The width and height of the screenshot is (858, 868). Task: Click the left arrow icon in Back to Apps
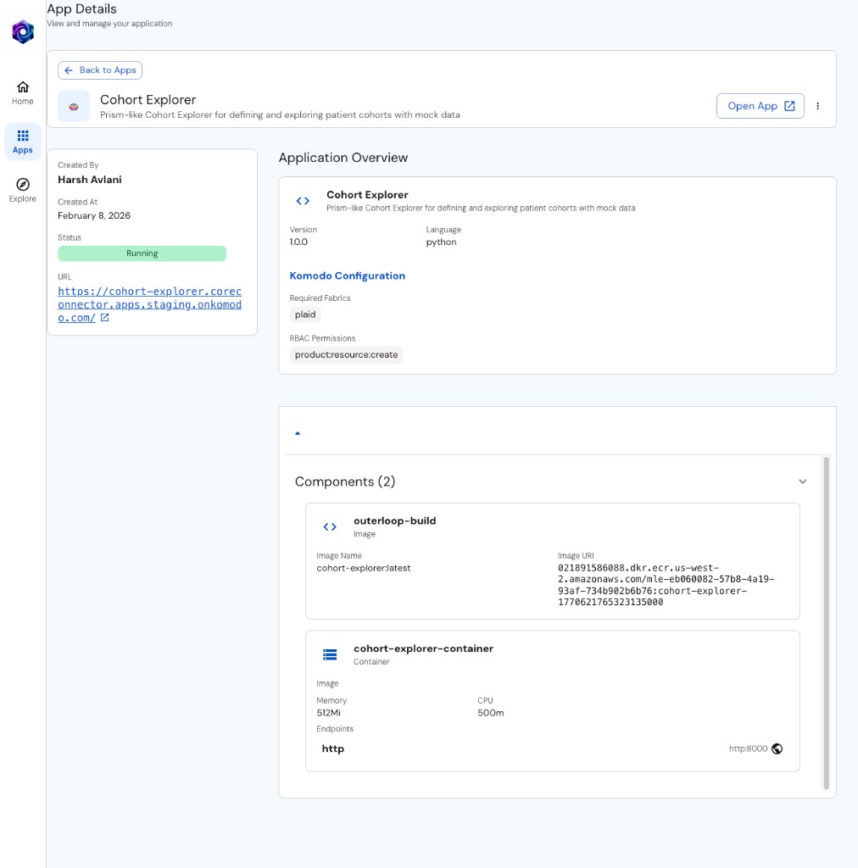(x=69, y=70)
